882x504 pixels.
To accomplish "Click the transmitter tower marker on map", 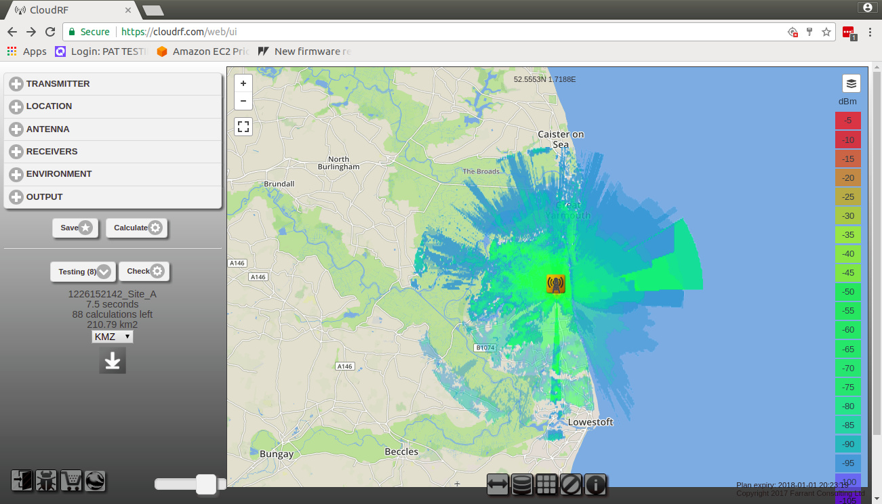I will coord(555,284).
